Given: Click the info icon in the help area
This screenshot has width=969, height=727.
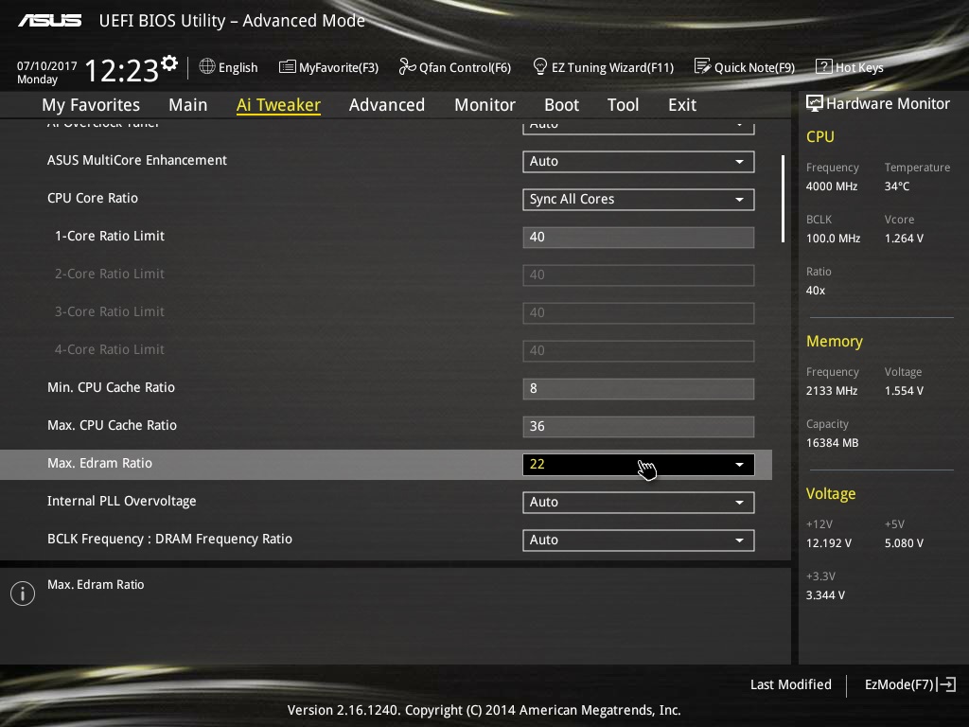Looking at the screenshot, I should 23,594.
